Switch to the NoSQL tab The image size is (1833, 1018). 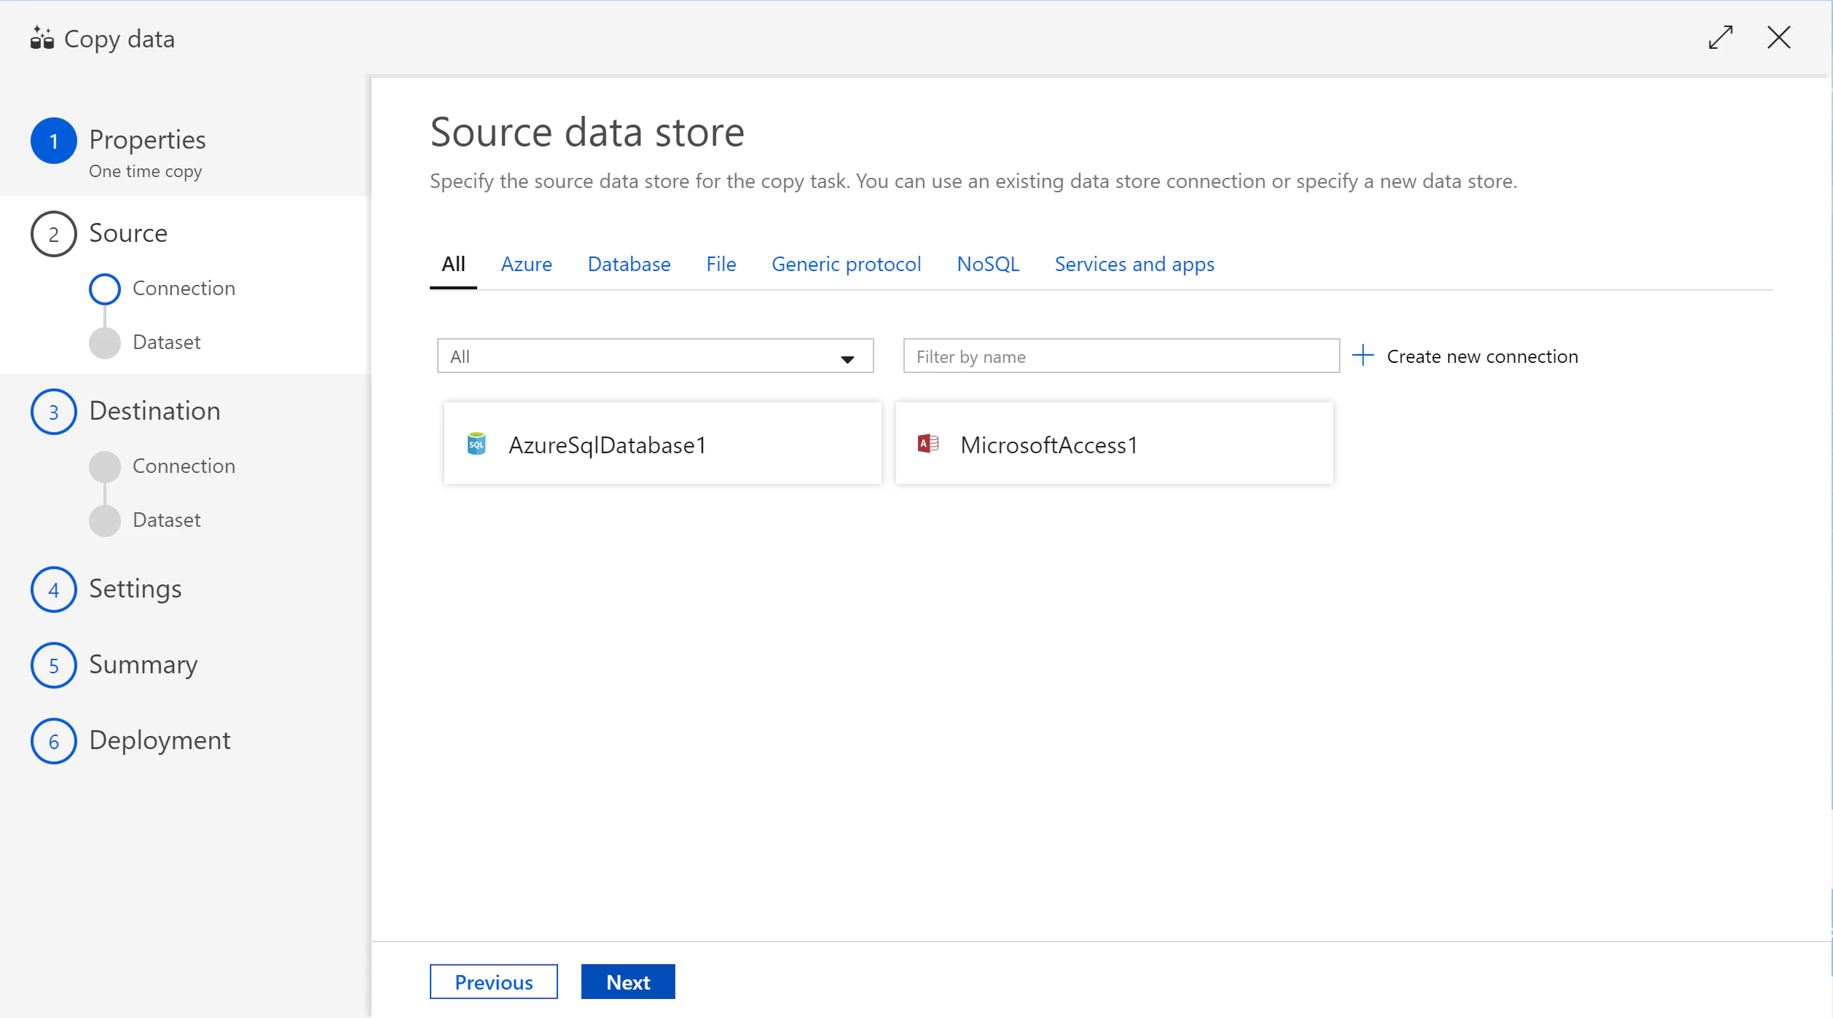click(987, 264)
